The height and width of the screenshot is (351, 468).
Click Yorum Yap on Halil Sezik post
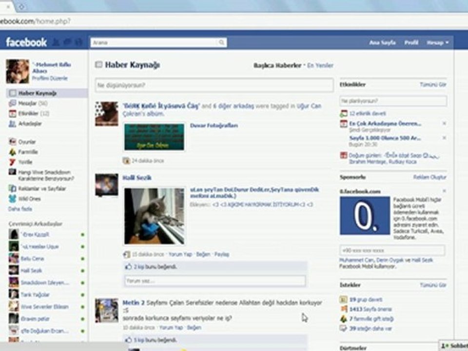pyautogui.click(x=180, y=254)
